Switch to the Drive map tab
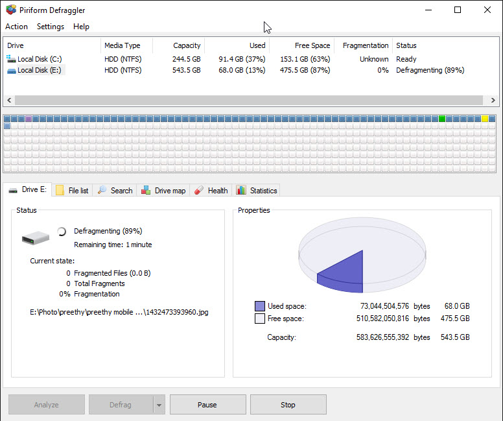 click(x=163, y=191)
